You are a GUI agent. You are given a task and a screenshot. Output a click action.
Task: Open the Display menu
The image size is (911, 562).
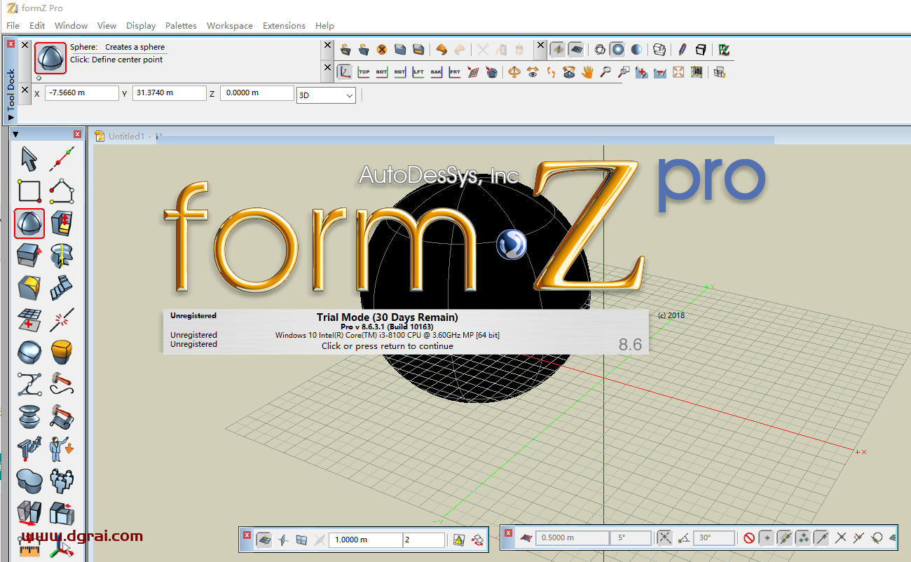141,25
